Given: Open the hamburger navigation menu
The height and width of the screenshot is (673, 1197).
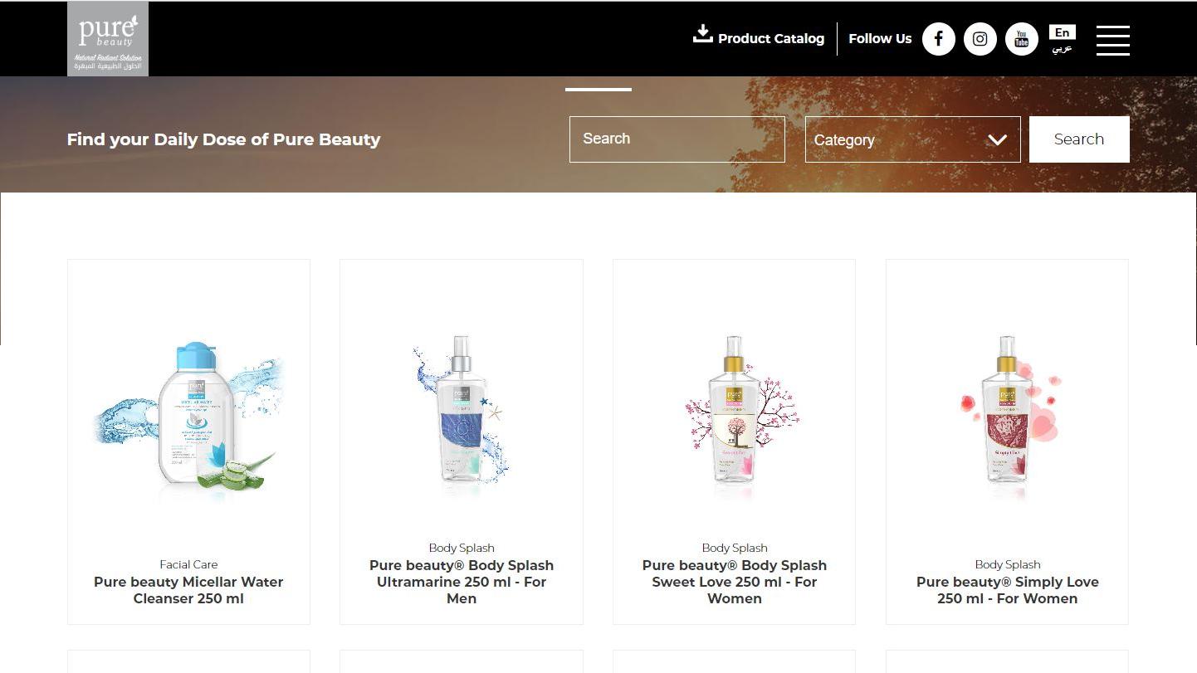Looking at the screenshot, I should 1112,40.
